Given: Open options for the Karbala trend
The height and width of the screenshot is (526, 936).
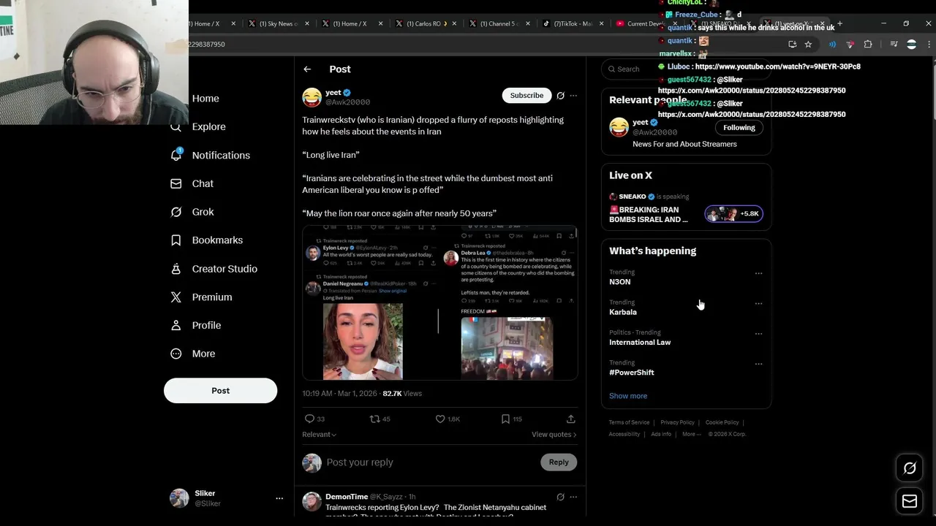Looking at the screenshot, I should click(x=758, y=303).
